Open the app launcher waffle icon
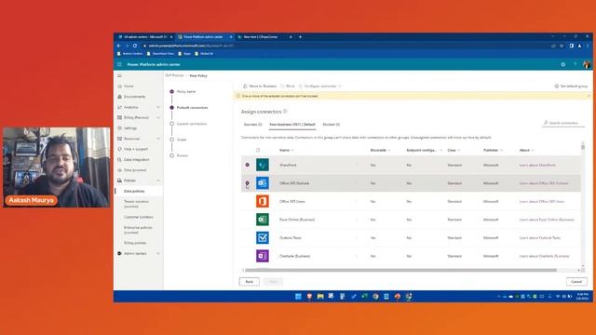This screenshot has width=596, height=335. [x=119, y=64]
